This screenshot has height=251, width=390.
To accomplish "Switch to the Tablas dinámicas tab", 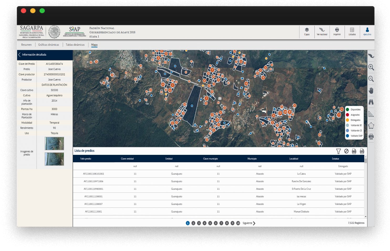I will [x=75, y=45].
